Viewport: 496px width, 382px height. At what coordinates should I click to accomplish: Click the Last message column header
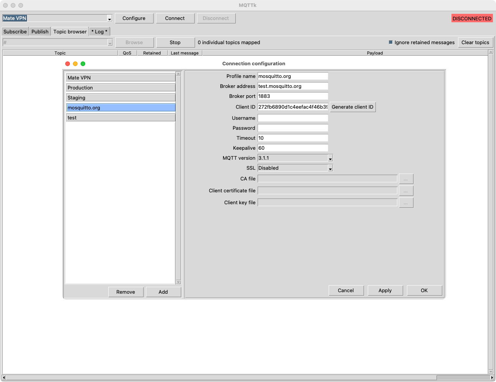click(185, 53)
